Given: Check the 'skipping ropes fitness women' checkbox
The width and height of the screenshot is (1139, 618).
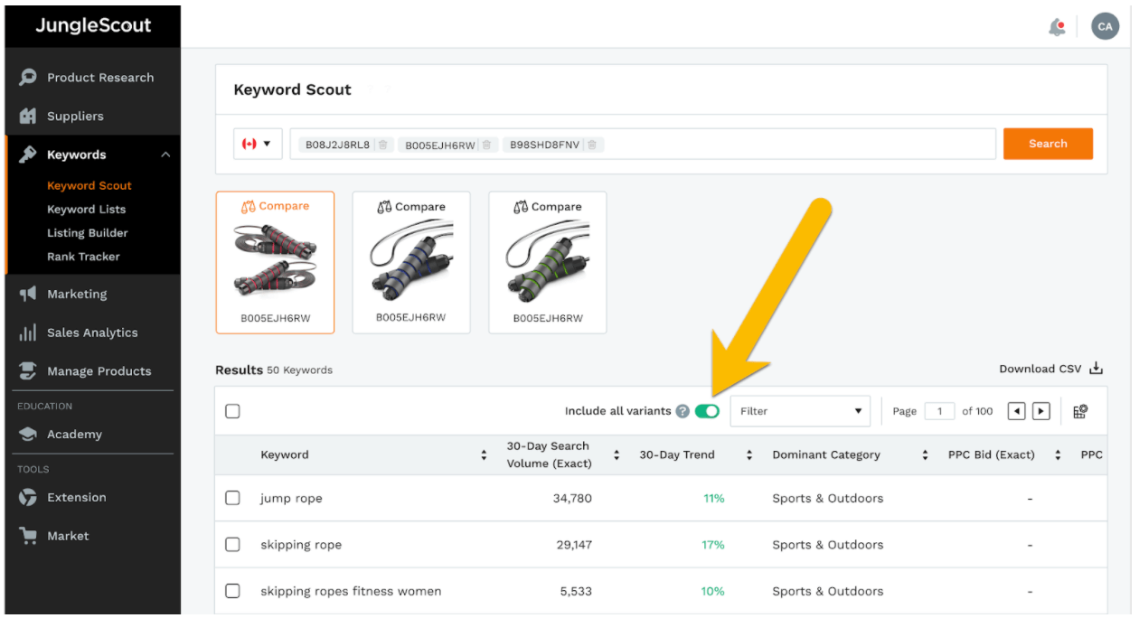Looking at the screenshot, I should coord(232,591).
